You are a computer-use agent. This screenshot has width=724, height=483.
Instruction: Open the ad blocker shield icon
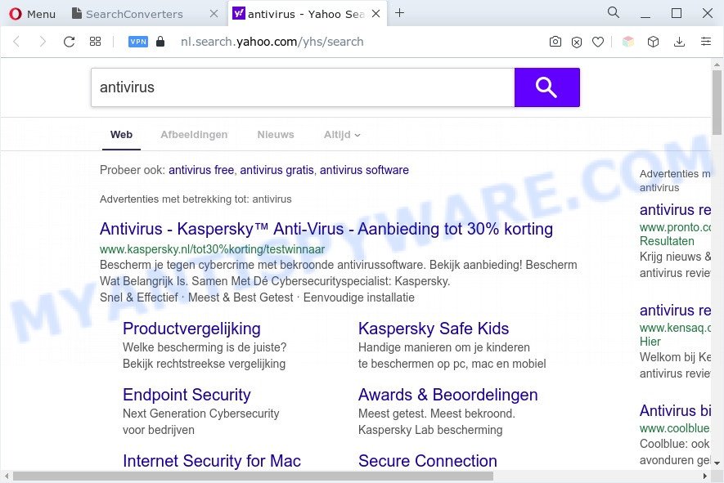(576, 42)
